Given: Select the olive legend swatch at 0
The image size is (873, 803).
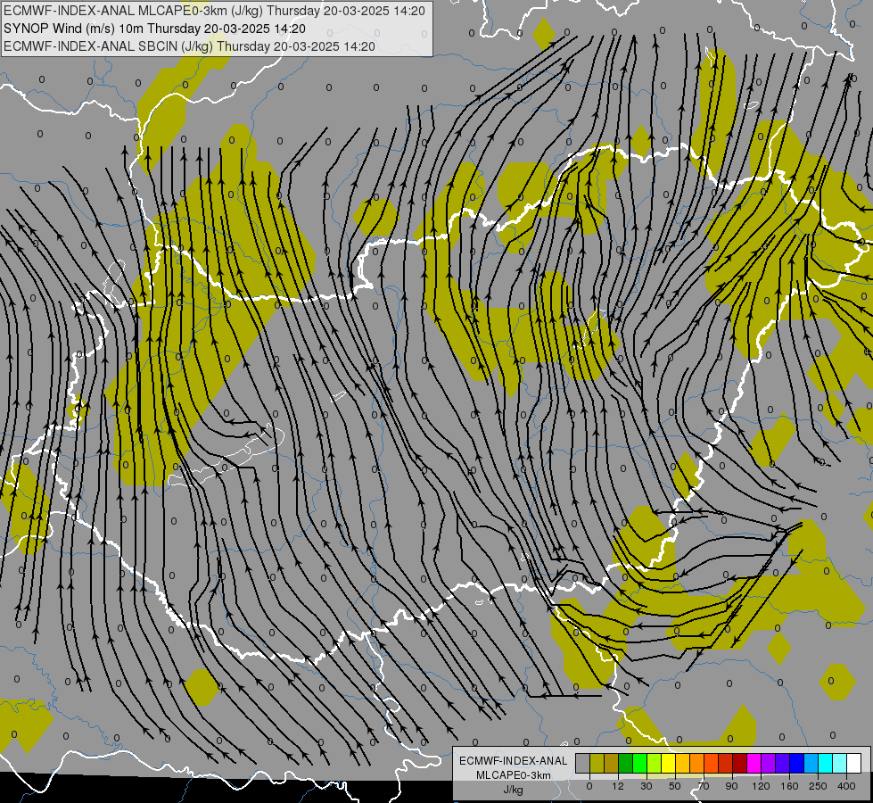Looking at the screenshot, I should coord(597,763).
